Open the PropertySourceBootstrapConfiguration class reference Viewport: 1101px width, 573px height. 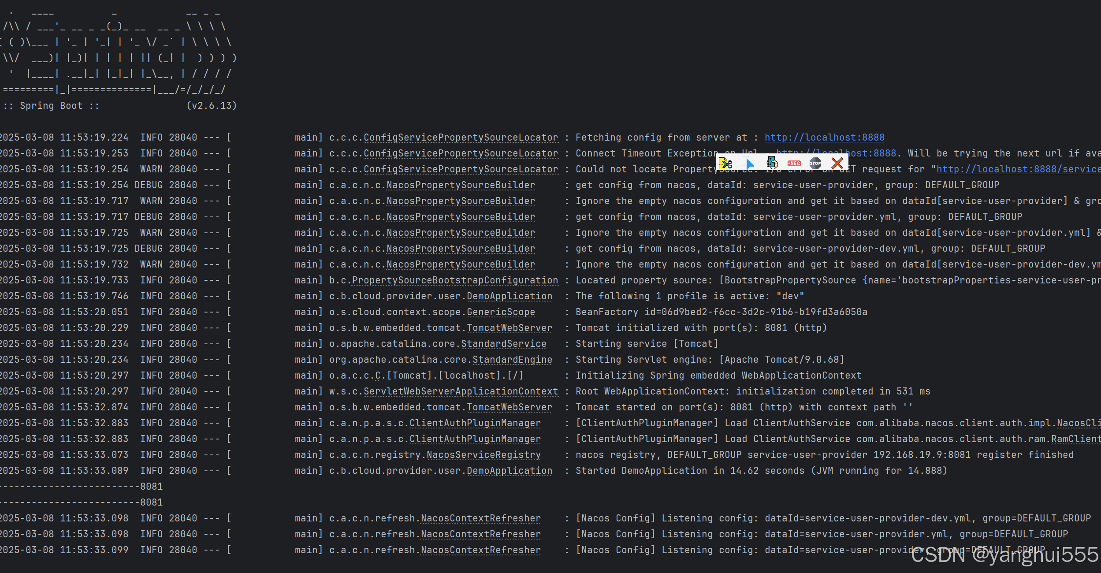[x=455, y=280]
